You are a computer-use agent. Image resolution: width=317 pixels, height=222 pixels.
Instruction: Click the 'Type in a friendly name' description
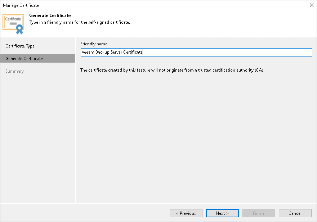(x=80, y=22)
